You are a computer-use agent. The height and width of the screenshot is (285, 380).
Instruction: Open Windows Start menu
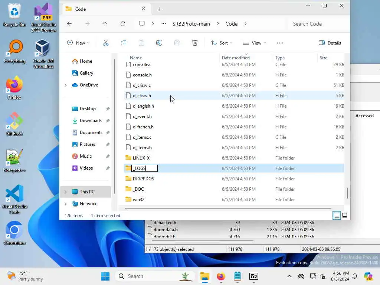tap(105, 276)
